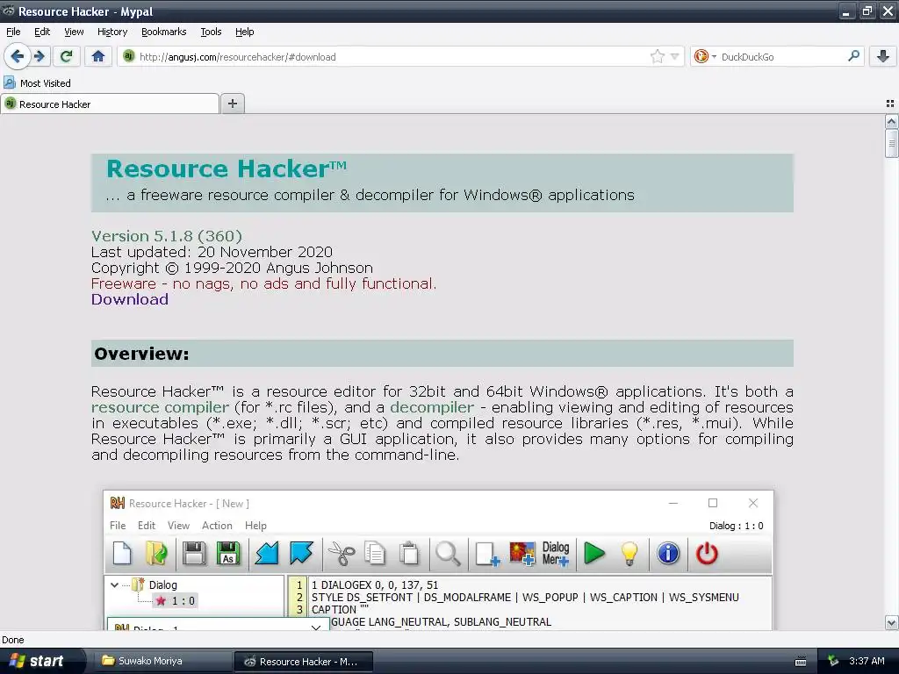Click Action menu in Resource Hacker image
The image size is (899, 674).
pos(217,525)
